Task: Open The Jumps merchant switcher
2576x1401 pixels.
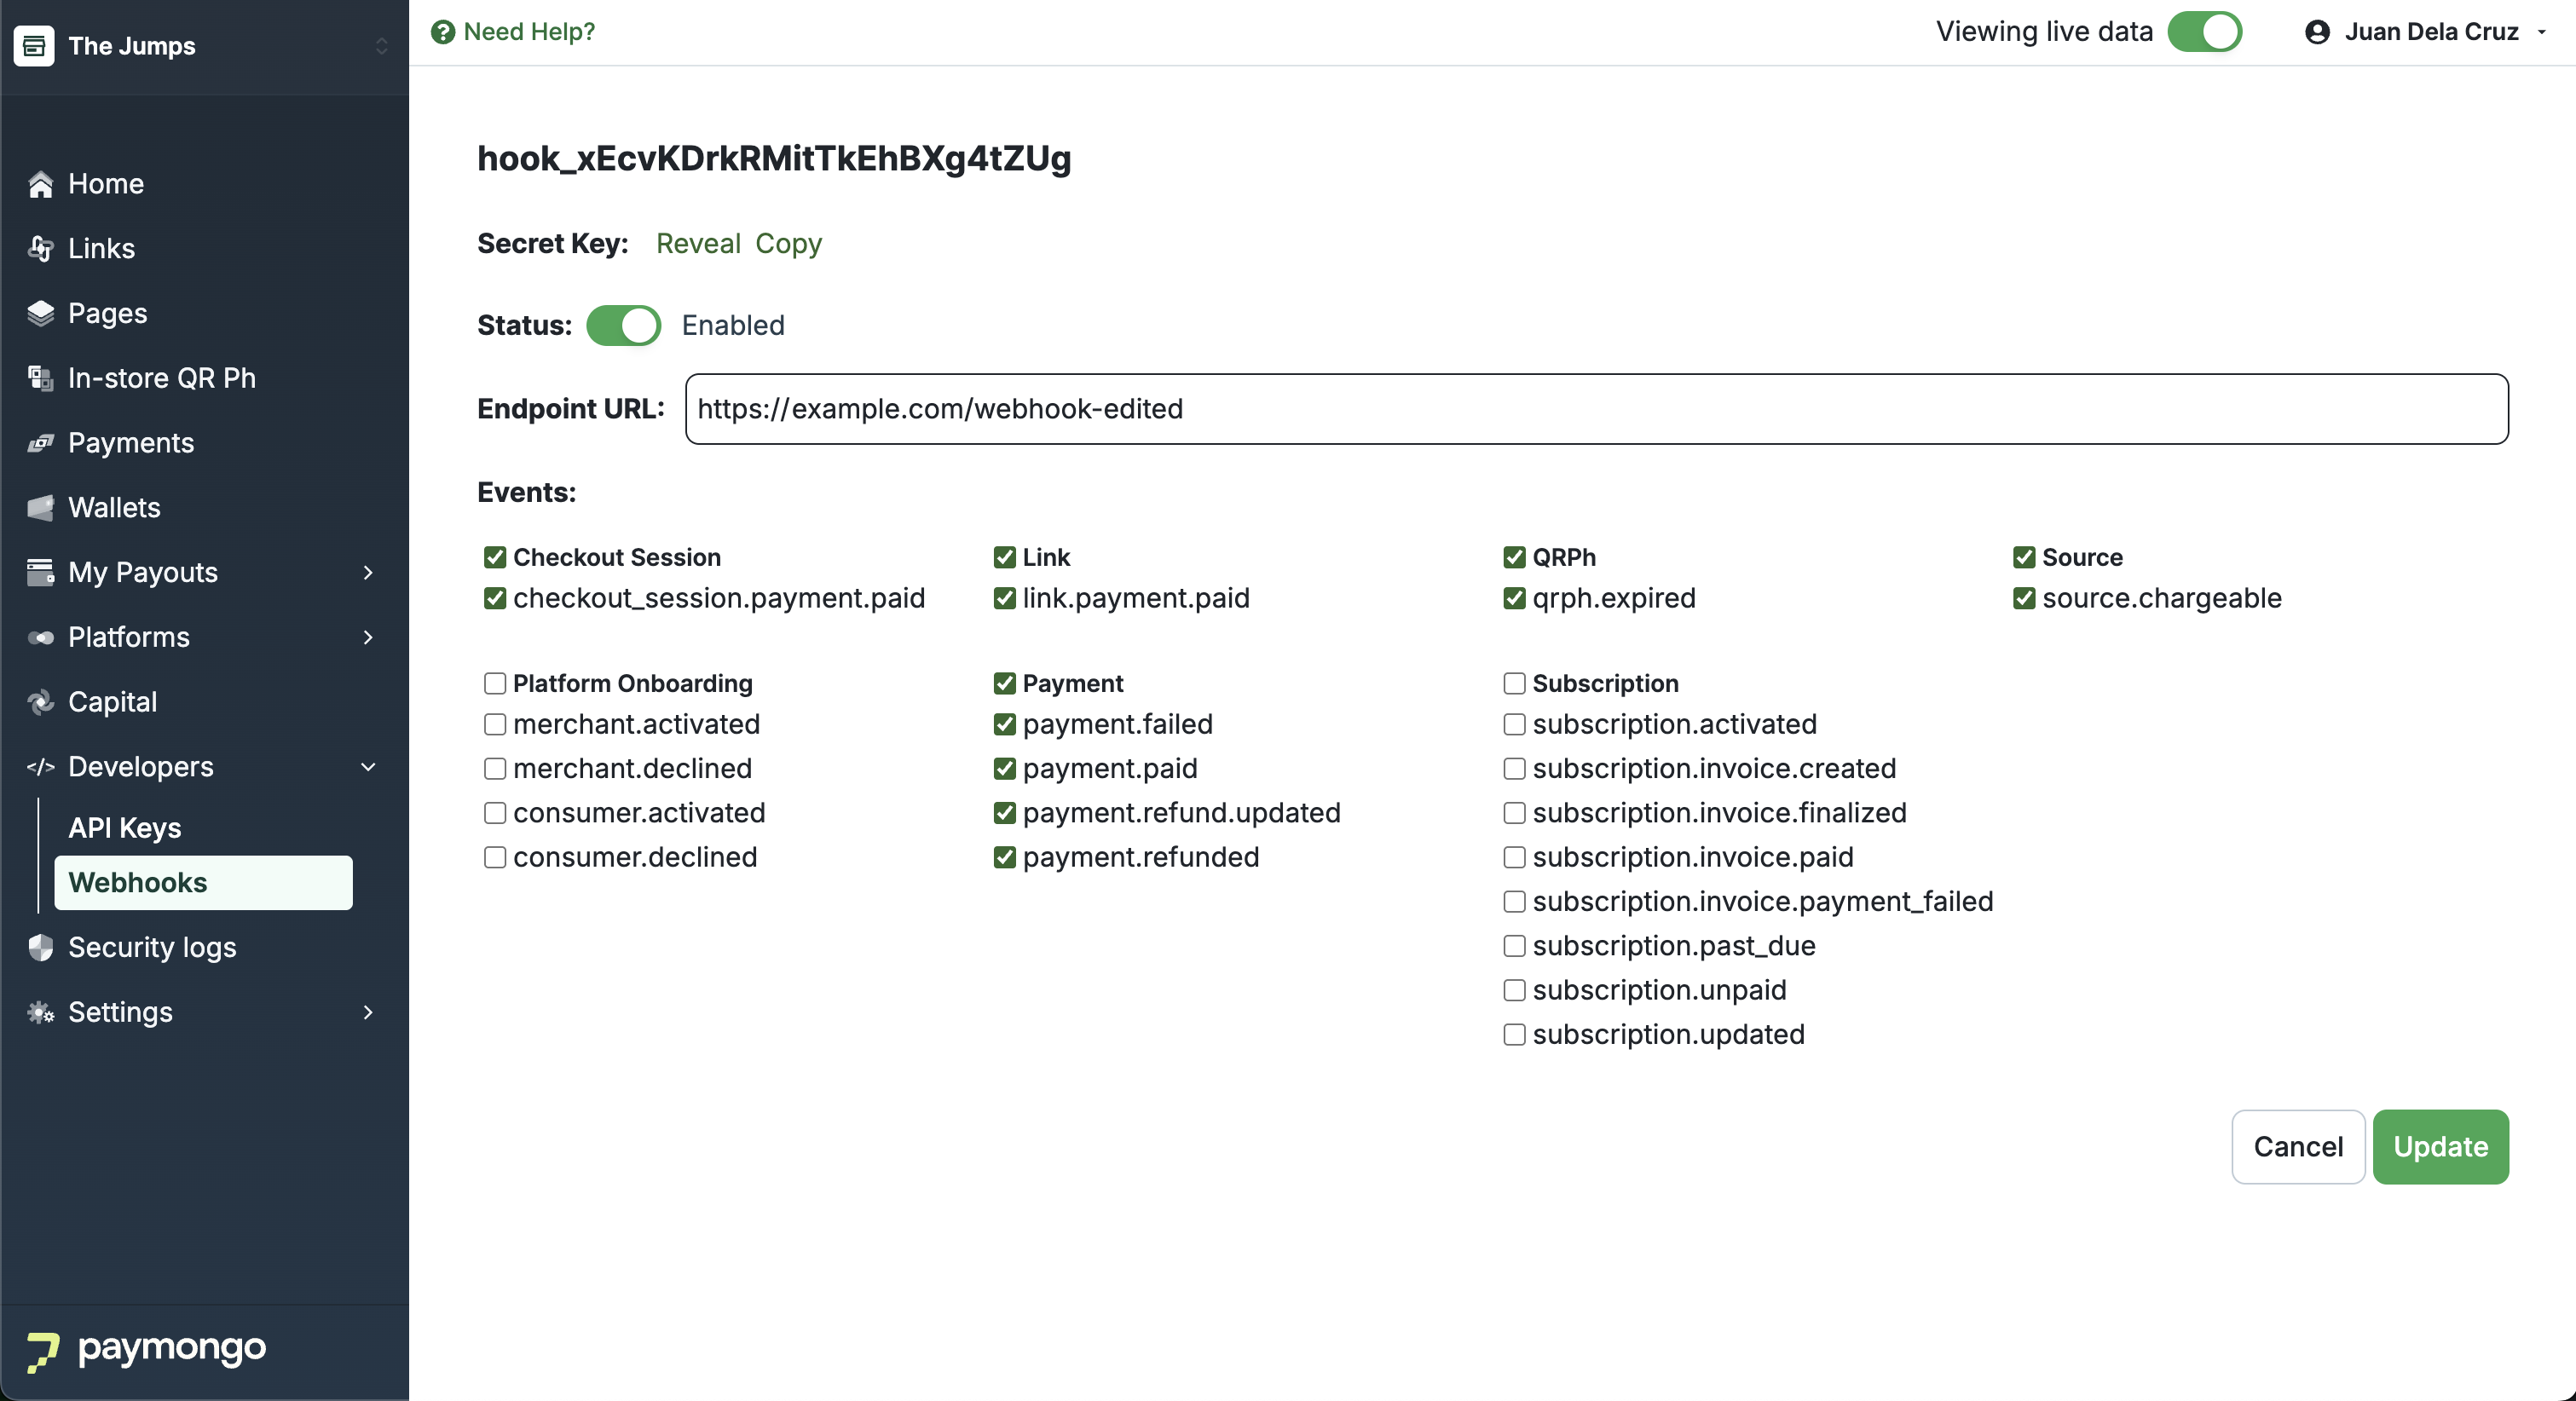Action: [x=381, y=46]
